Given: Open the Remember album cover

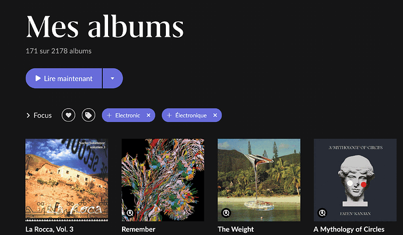Looking at the screenshot, I should 163,180.
